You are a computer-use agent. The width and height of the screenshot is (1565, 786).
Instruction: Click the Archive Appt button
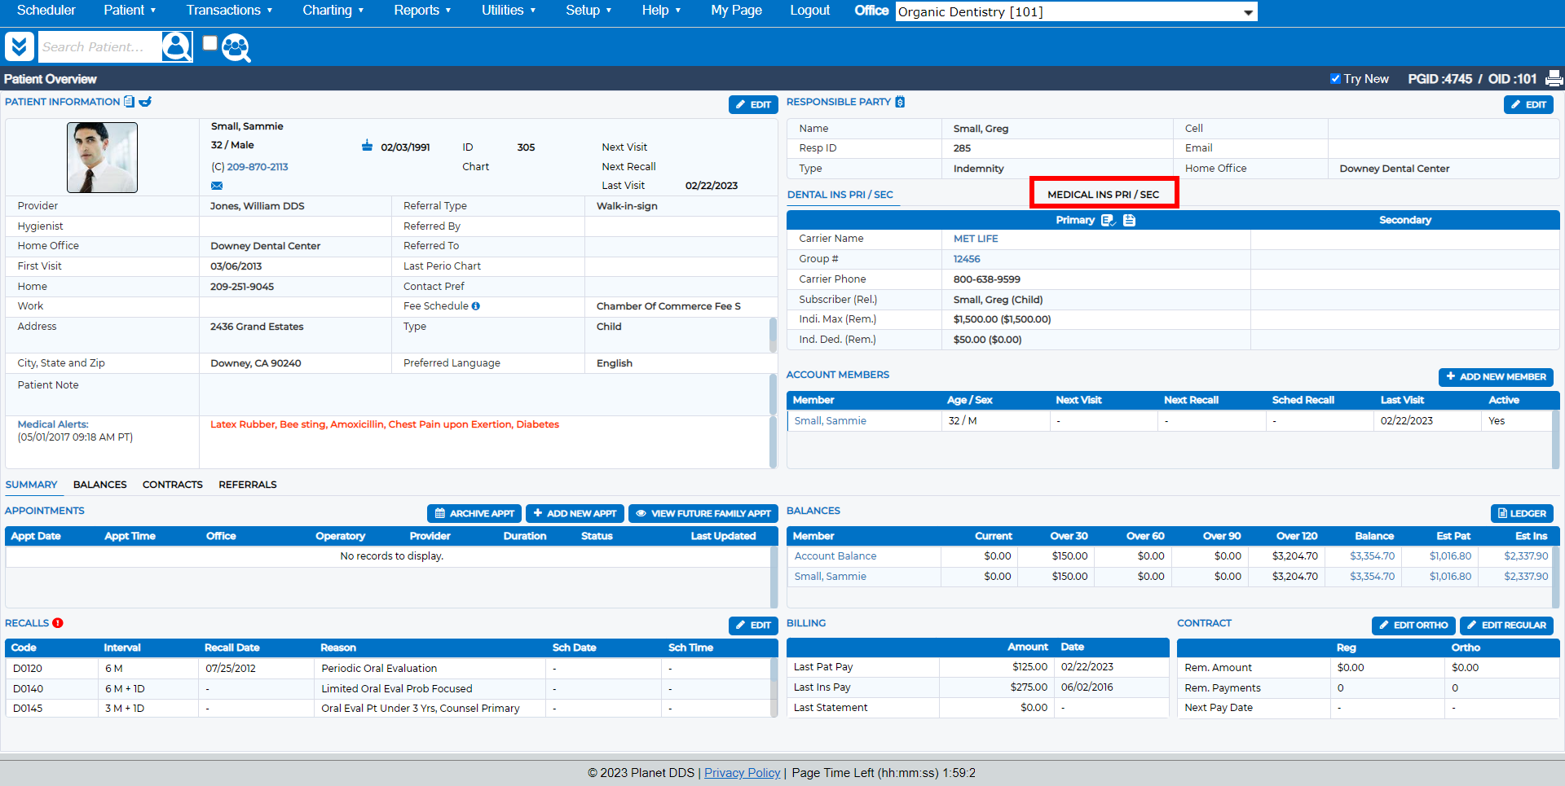click(474, 513)
